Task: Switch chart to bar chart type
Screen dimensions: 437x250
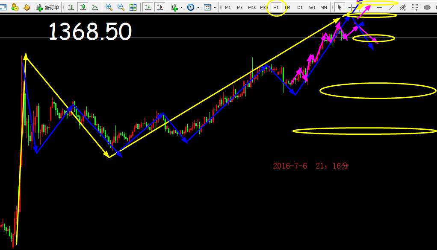Action: pos(71,8)
